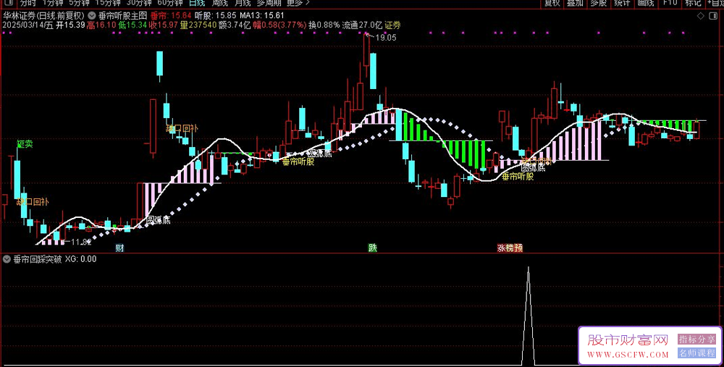Open the 多股 multi-stock view
Viewport: 724px width, 367px height.
coord(599,3)
